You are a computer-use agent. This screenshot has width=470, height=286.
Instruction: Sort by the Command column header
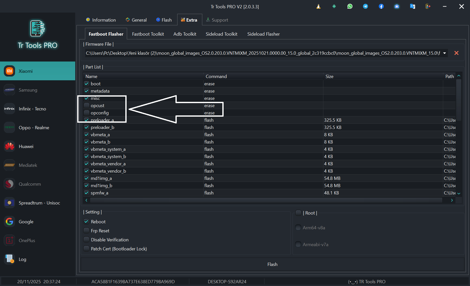(263, 76)
